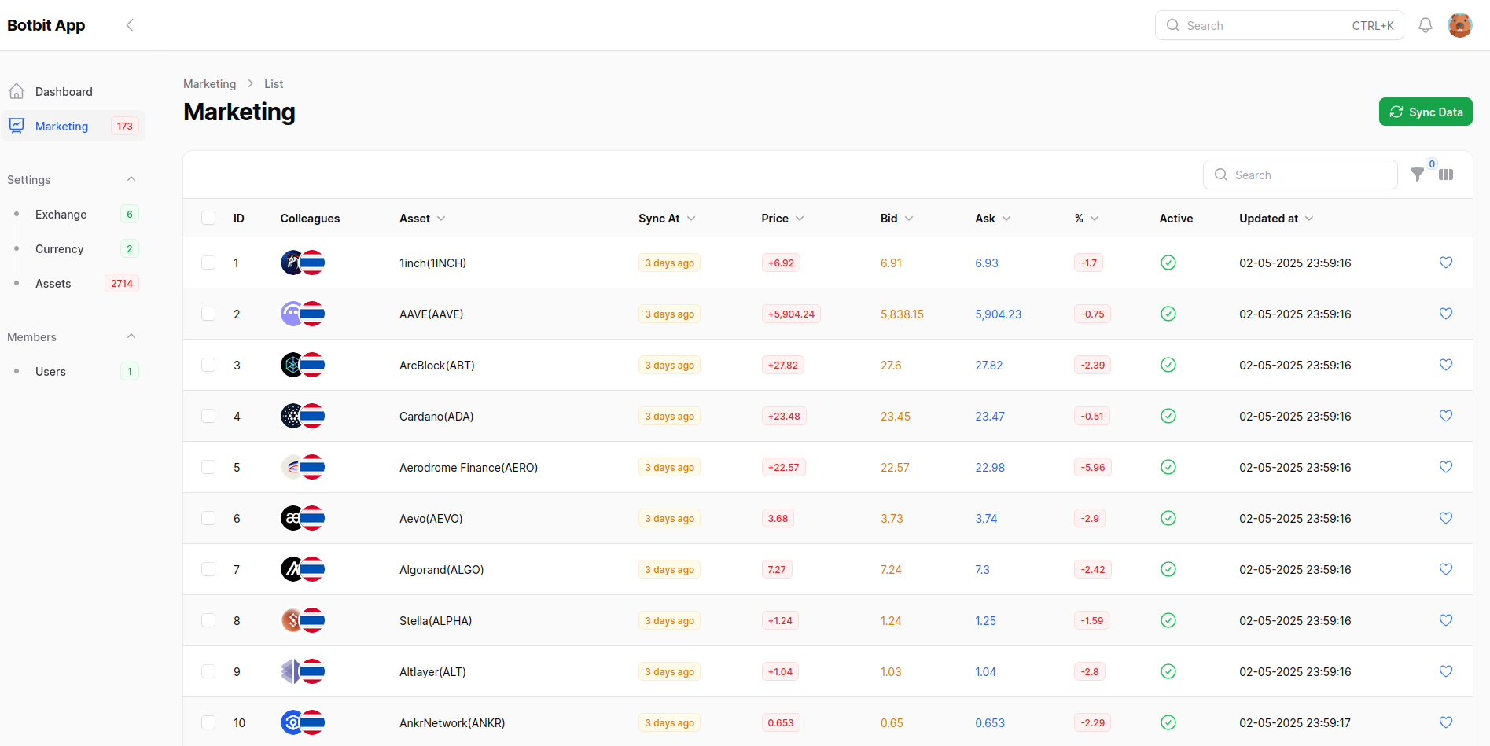Click the Botbit App logo title
This screenshot has height=746, width=1490.
[46, 25]
